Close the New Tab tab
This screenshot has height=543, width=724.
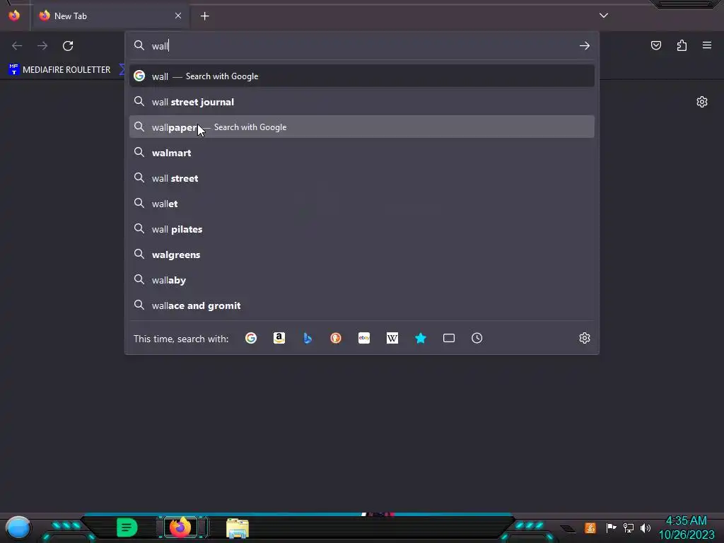pos(178,16)
